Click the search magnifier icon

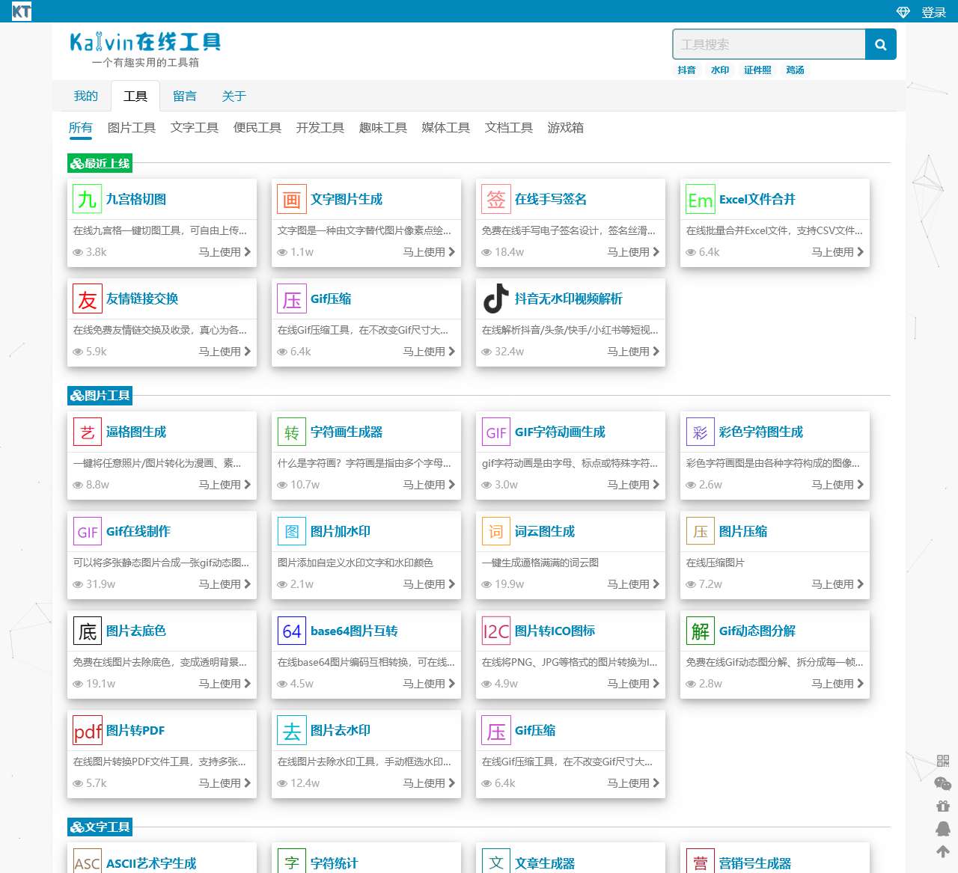(x=880, y=44)
